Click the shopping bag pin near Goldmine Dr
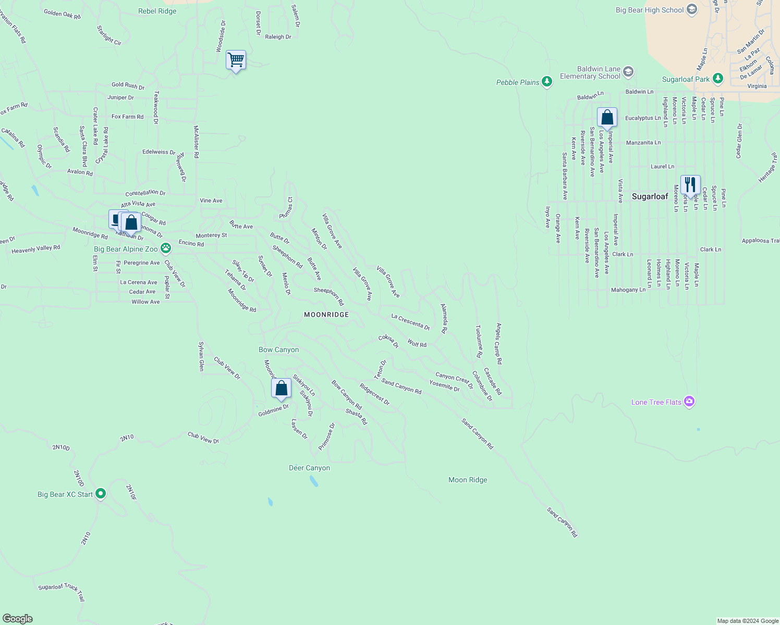780x625 pixels. tap(281, 388)
